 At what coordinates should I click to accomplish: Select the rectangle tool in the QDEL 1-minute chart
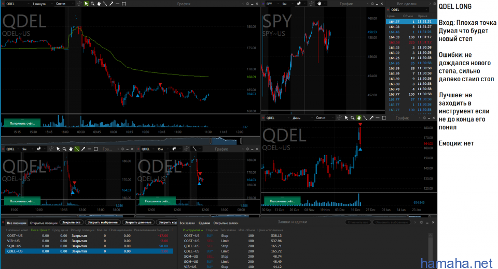click(x=124, y=4)
